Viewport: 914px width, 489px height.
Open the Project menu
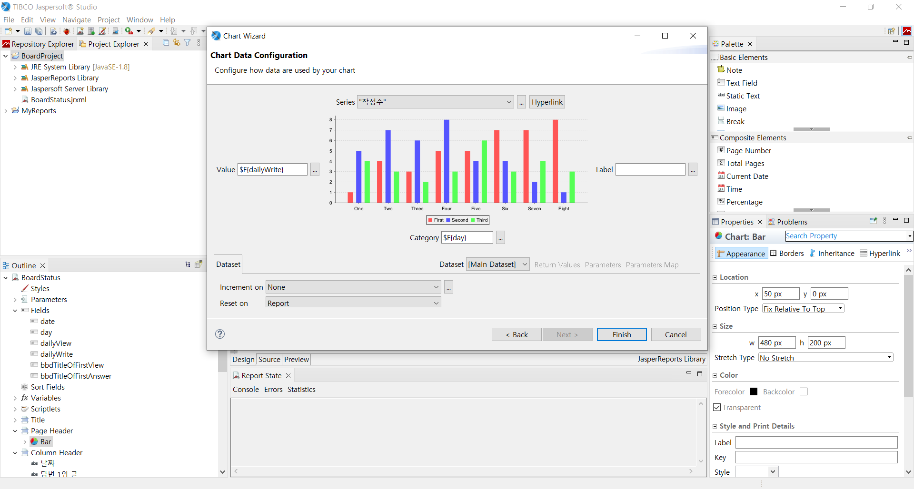pyautogui.click(x=109, y=20)
